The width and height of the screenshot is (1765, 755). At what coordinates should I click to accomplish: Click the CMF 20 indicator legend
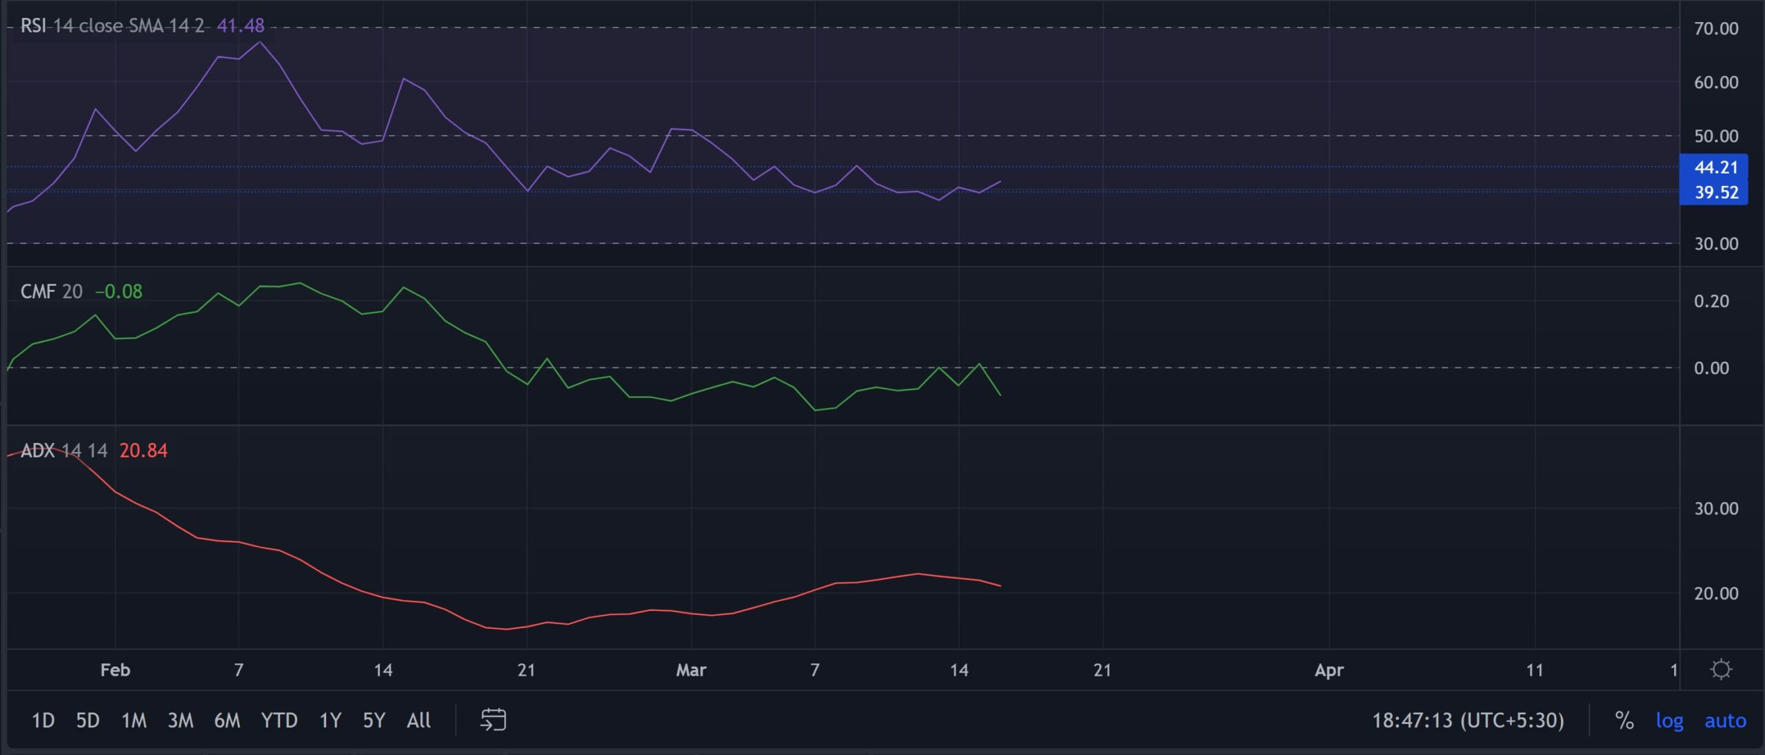point(52,291)
